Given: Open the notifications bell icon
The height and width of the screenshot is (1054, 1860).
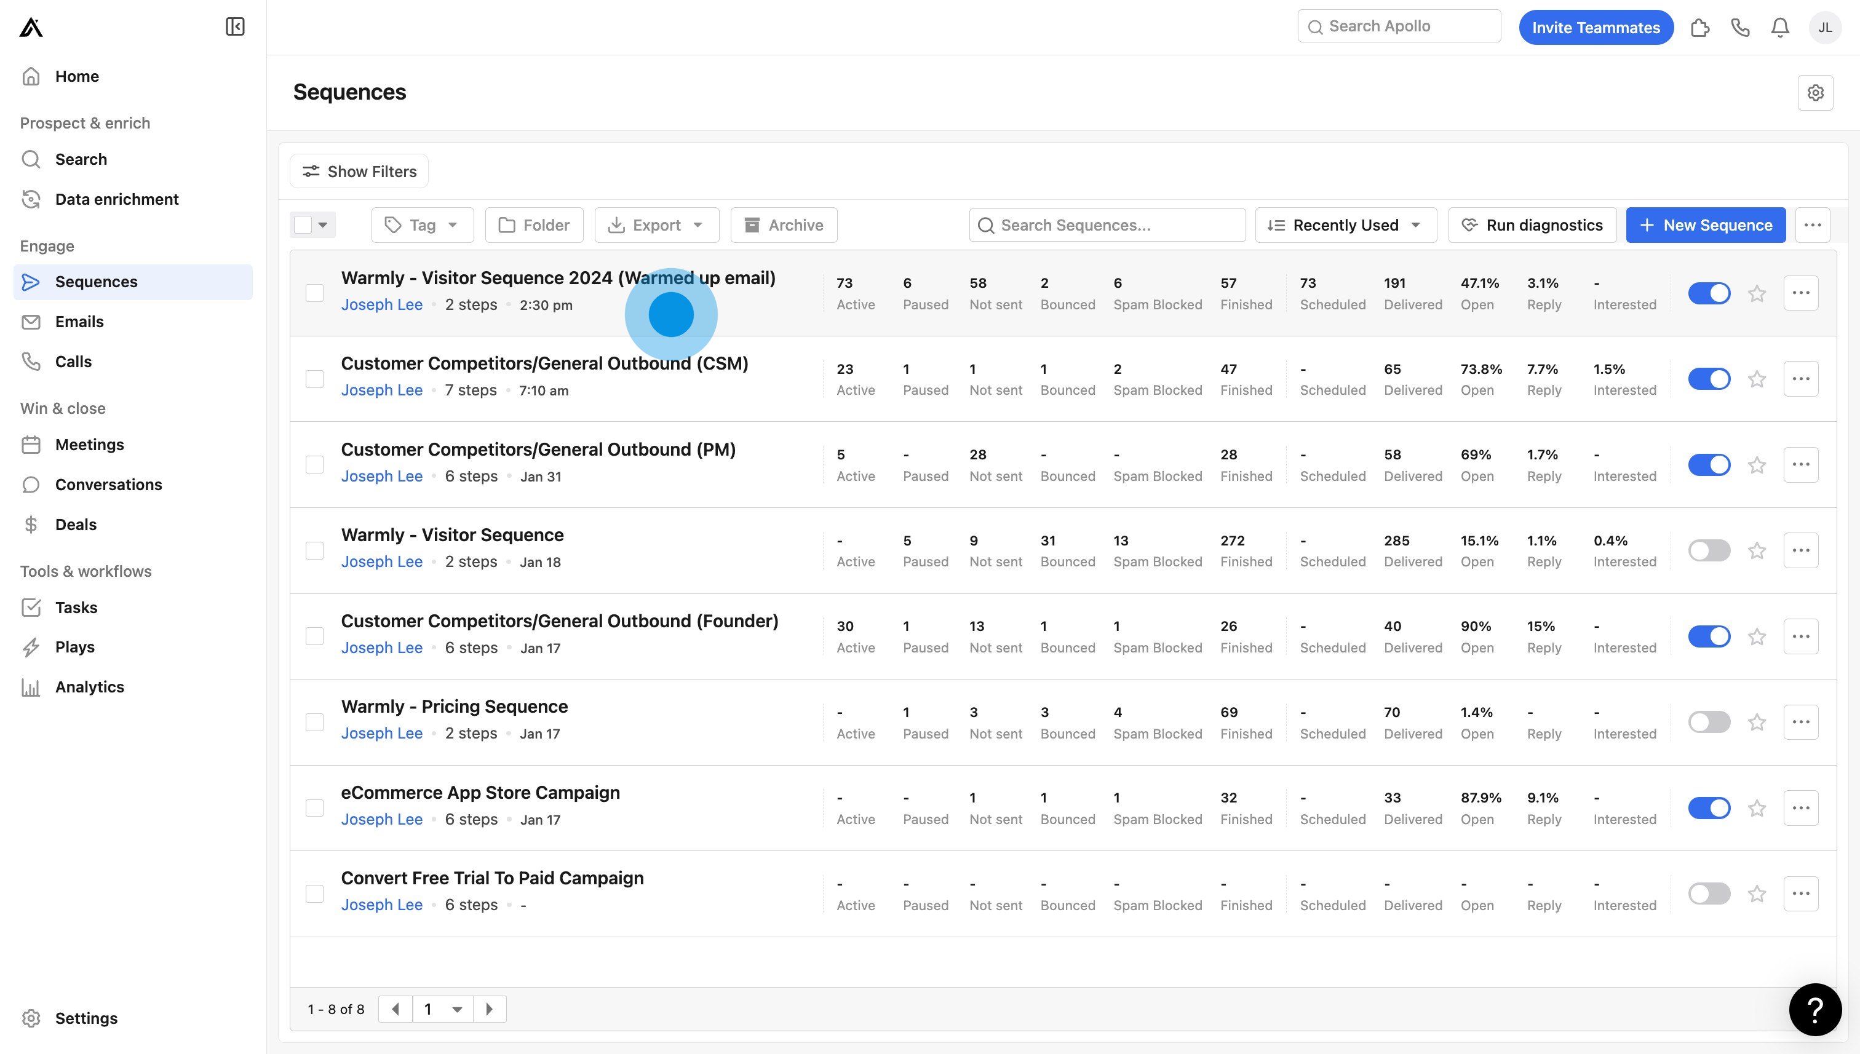Looking at the screenshot, I should (x=1779, y=28).
